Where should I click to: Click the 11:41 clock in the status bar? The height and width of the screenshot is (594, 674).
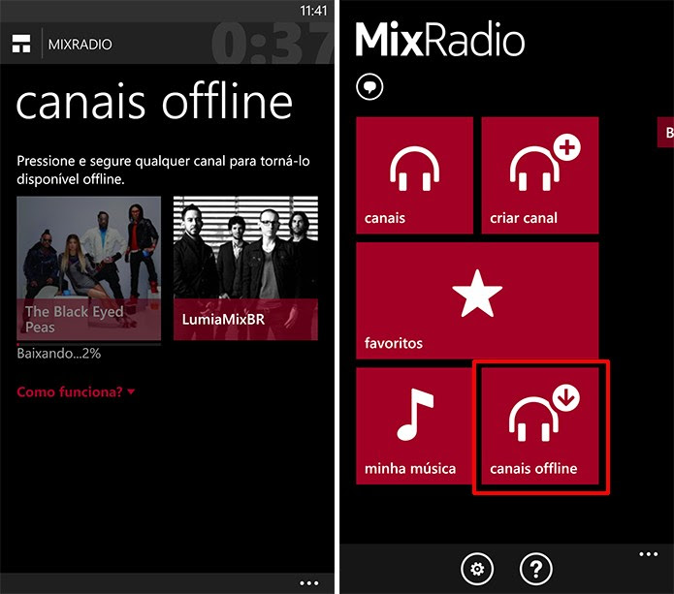pos(313,11)
